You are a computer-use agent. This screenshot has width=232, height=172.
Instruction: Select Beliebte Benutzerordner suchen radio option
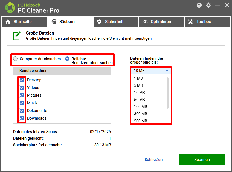pos(67,59)
